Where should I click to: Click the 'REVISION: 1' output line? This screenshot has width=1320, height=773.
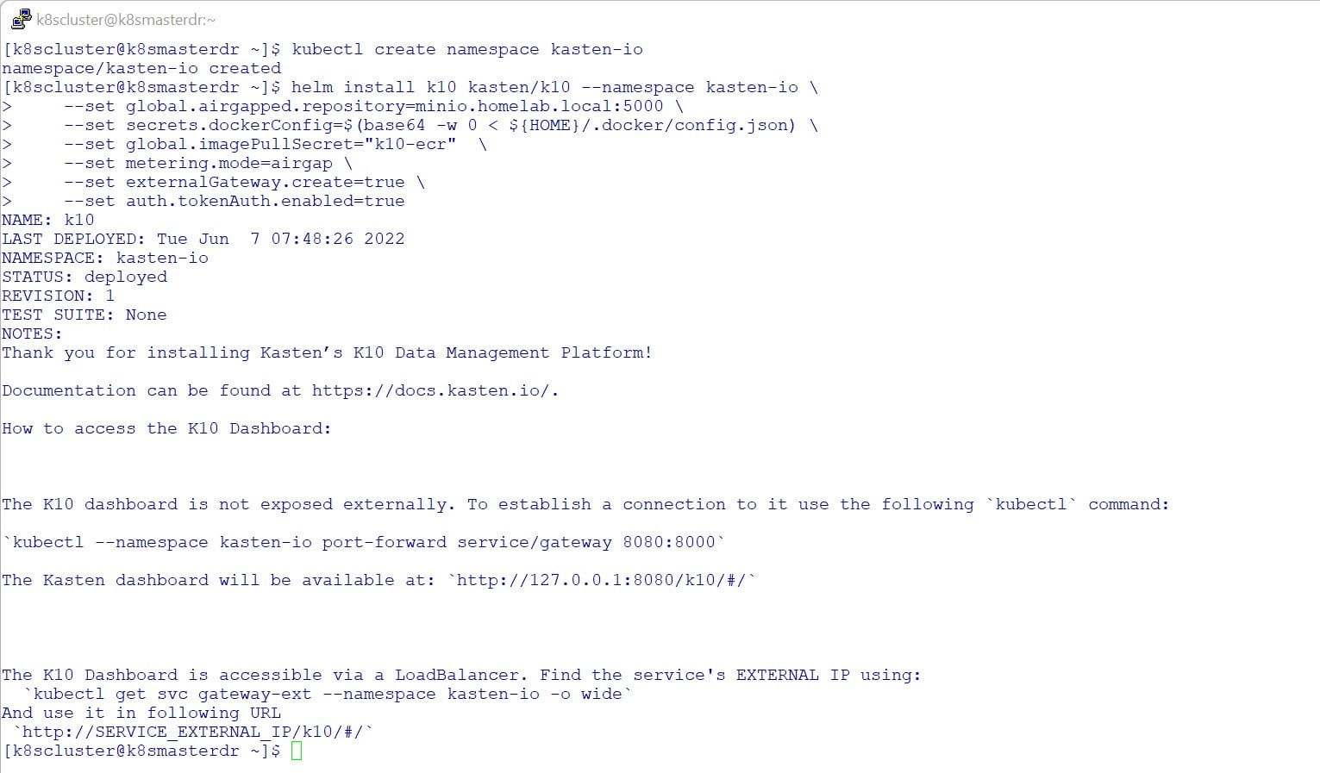[59, 296]
